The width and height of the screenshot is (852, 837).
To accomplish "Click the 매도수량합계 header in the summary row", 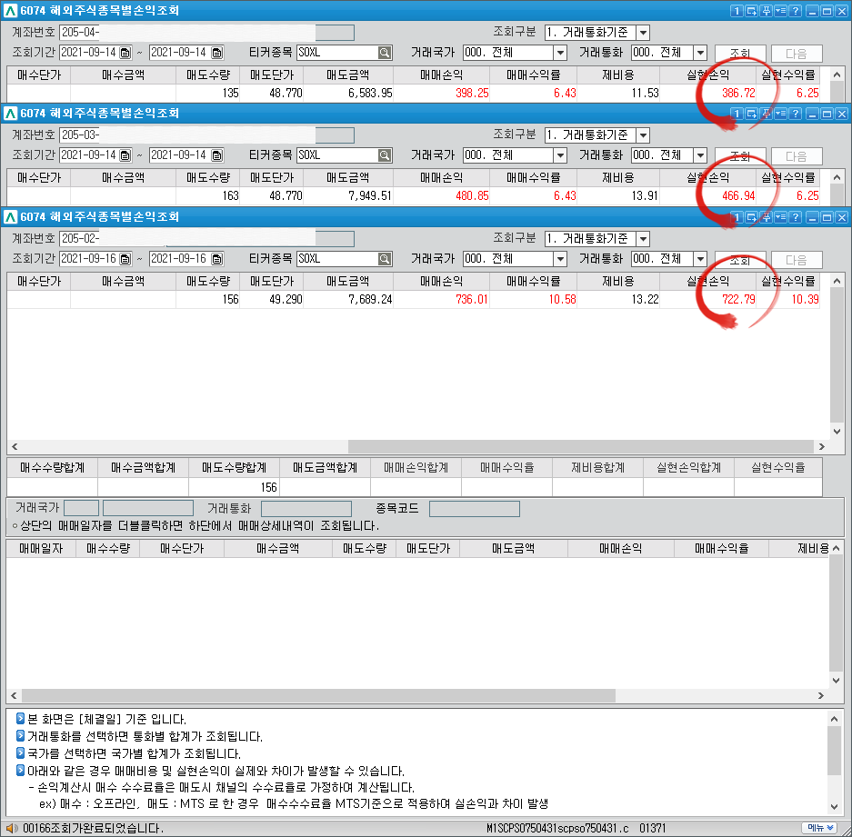I will (x=235, y=468).
